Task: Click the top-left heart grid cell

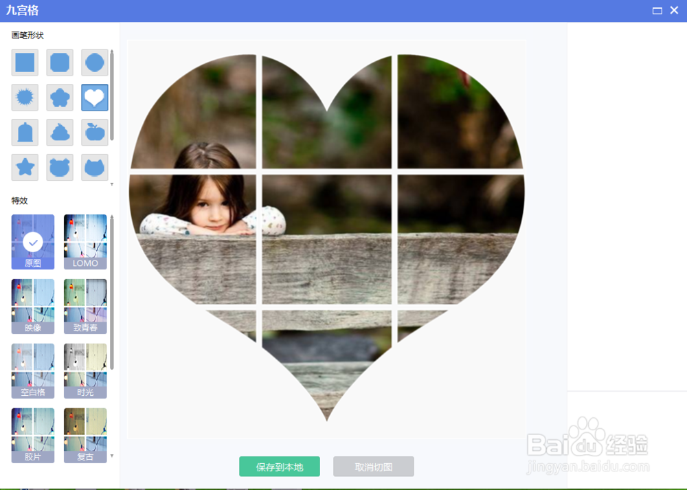Action: [x=193, y=111]
